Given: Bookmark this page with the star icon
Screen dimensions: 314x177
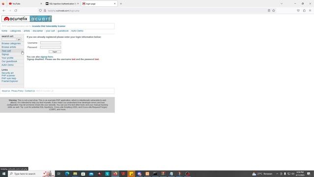Looking at the screenshot, I should click(x=274, y=11).
